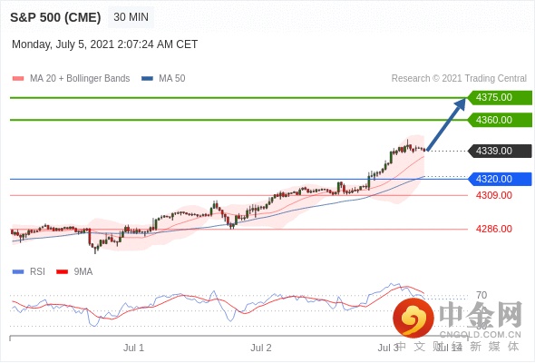
Task: Click the Jul 2 axis date label
Action: (261, 348)
